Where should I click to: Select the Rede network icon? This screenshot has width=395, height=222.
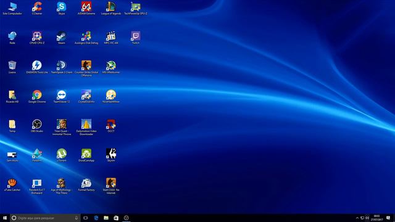click(12, 38)
